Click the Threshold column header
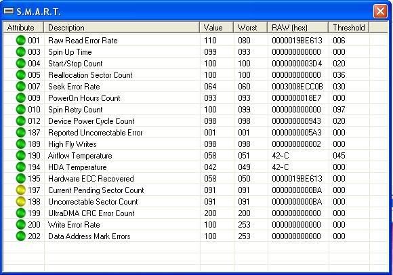This screenshot has height=275, width=393. (349, 27)
